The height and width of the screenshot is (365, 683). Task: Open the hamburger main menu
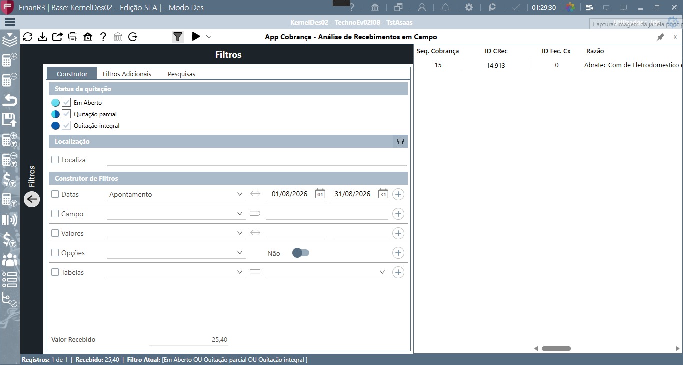click(x=10, y=22)
